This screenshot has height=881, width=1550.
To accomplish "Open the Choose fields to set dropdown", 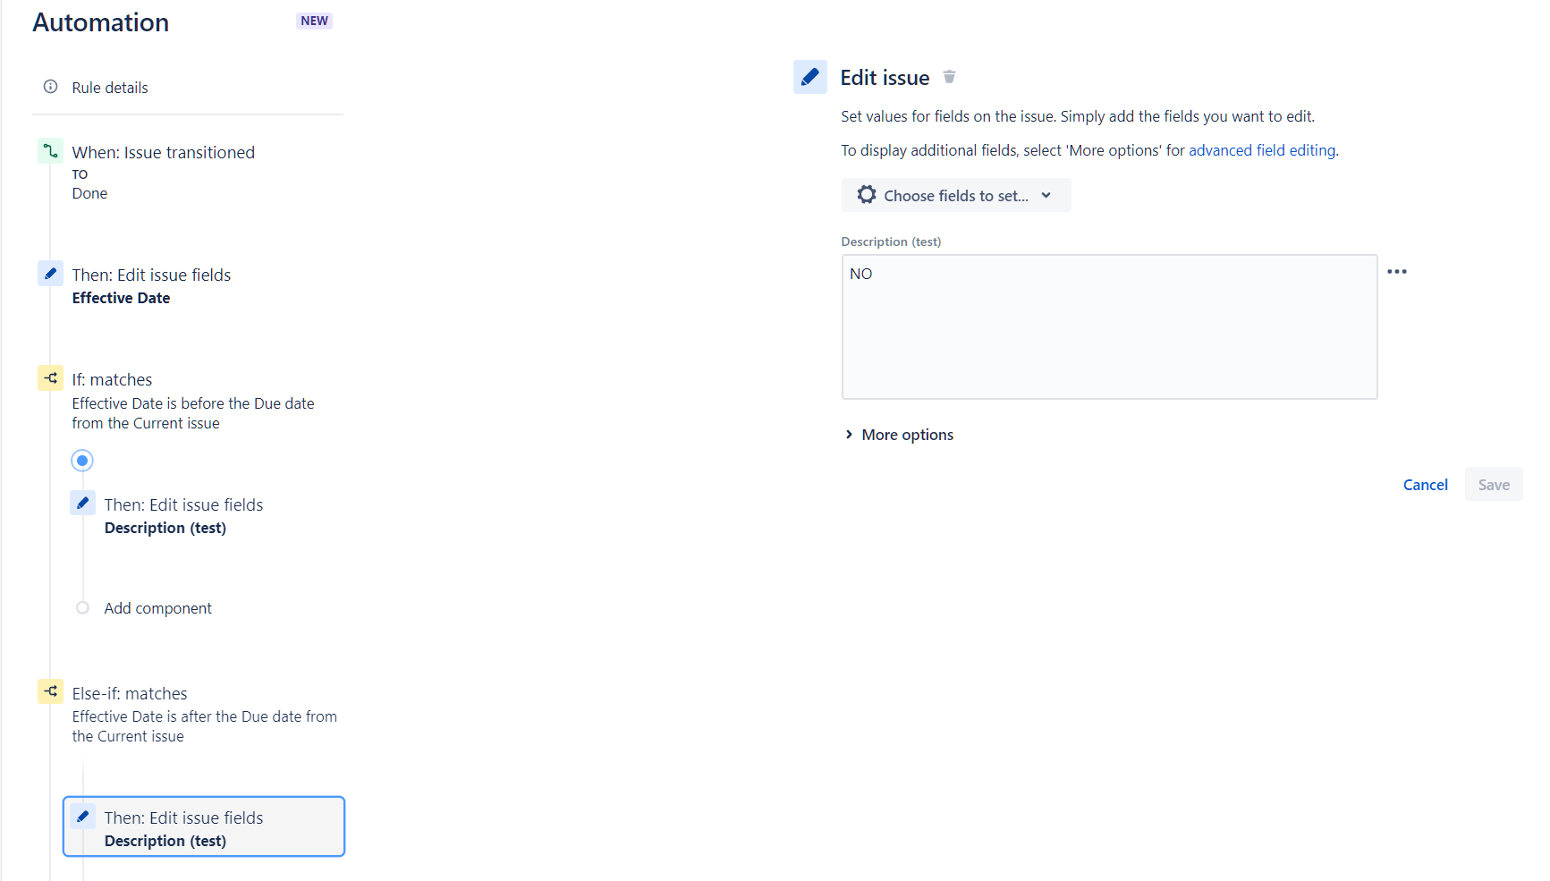I will coord(955,194).
